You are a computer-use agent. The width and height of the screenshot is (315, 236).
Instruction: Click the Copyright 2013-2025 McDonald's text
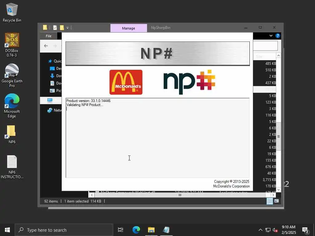231,184
